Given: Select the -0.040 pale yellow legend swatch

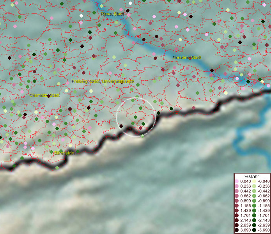Looking at the screenshot, I should coord(254,182).
